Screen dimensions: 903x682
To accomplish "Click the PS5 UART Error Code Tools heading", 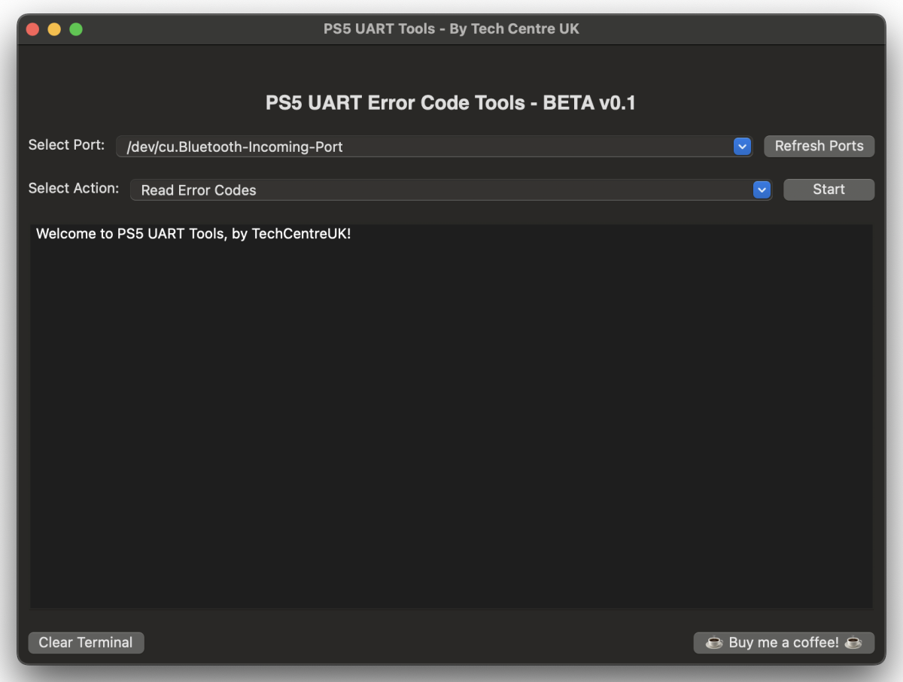I will click(x=449, y=103).
